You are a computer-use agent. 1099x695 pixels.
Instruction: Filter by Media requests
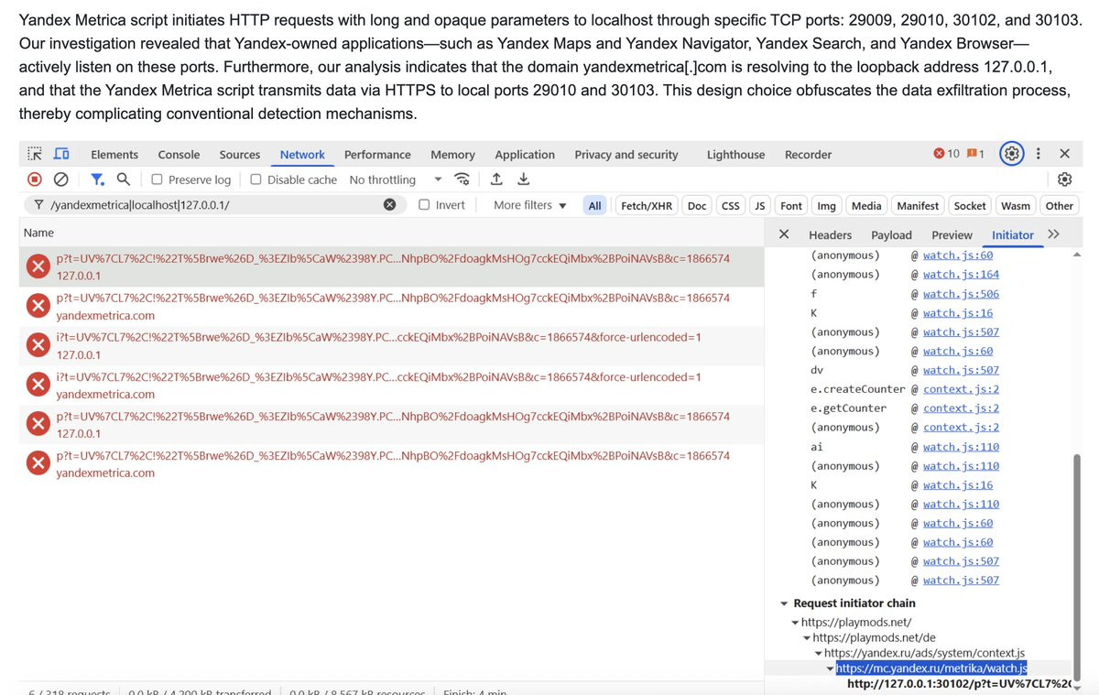[866, 206]
